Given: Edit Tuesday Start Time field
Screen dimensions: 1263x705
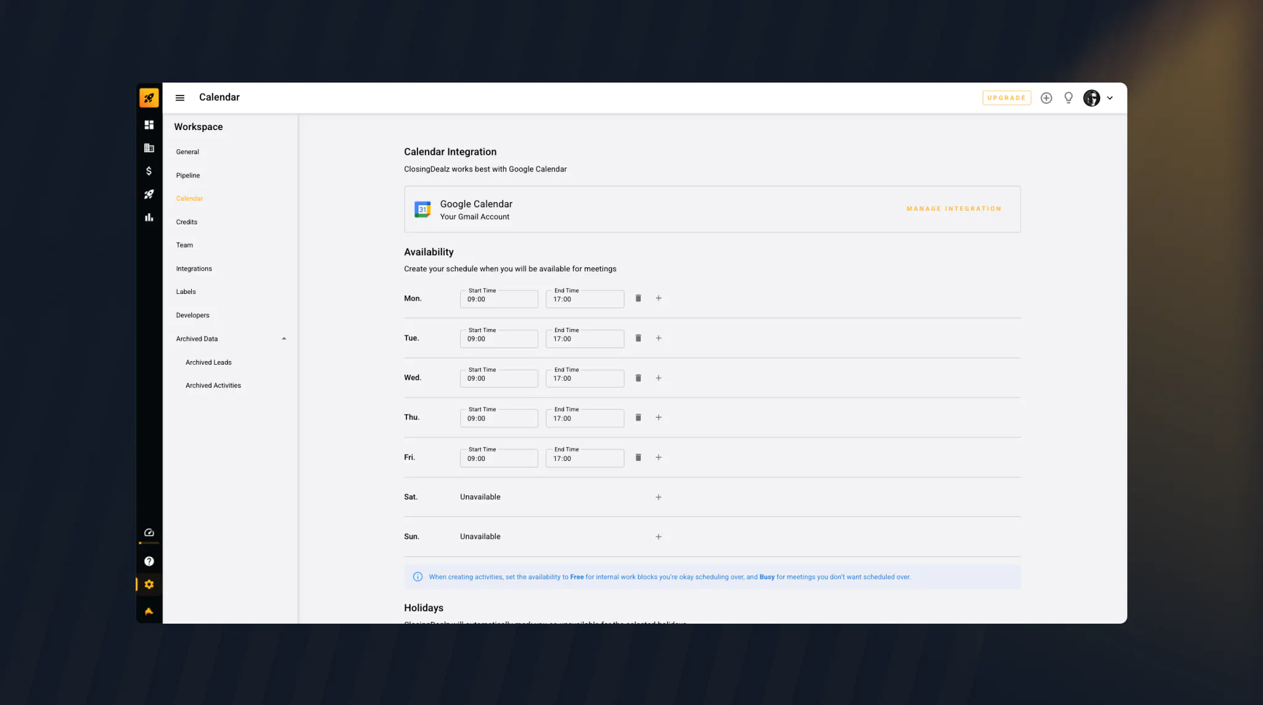Looking at the screenshot, I should 499,339.
